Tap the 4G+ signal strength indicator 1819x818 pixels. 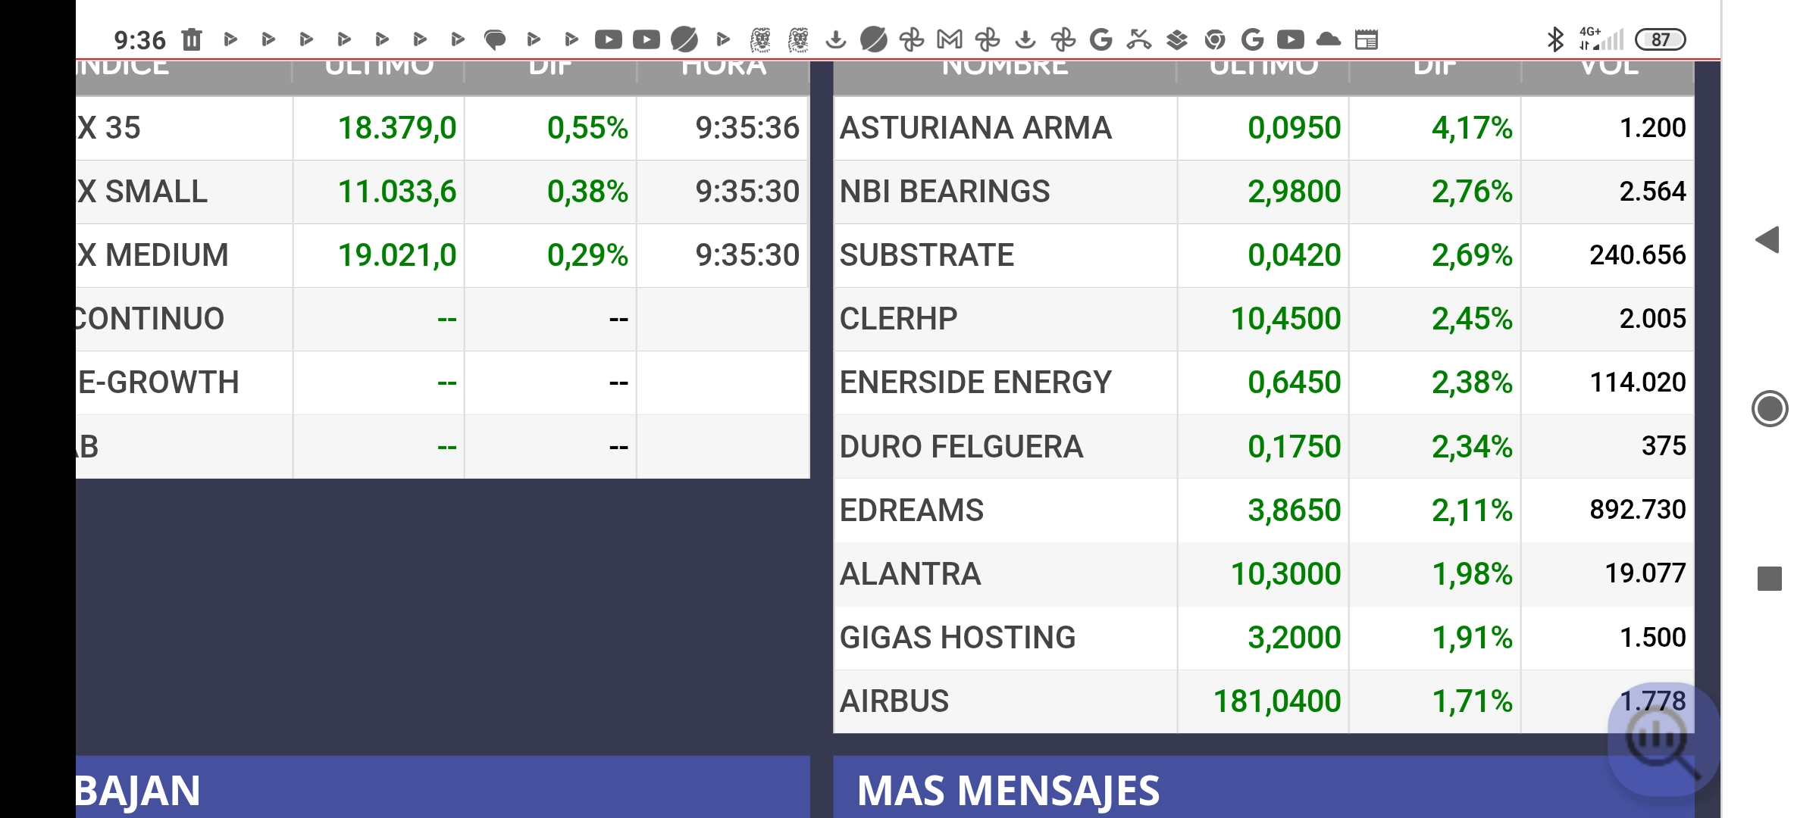pos(1601,39)
